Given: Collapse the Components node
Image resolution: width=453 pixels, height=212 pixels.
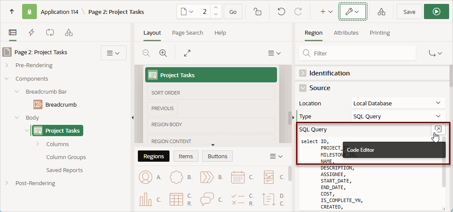Looking at the screenshot, I should (7, 78).
